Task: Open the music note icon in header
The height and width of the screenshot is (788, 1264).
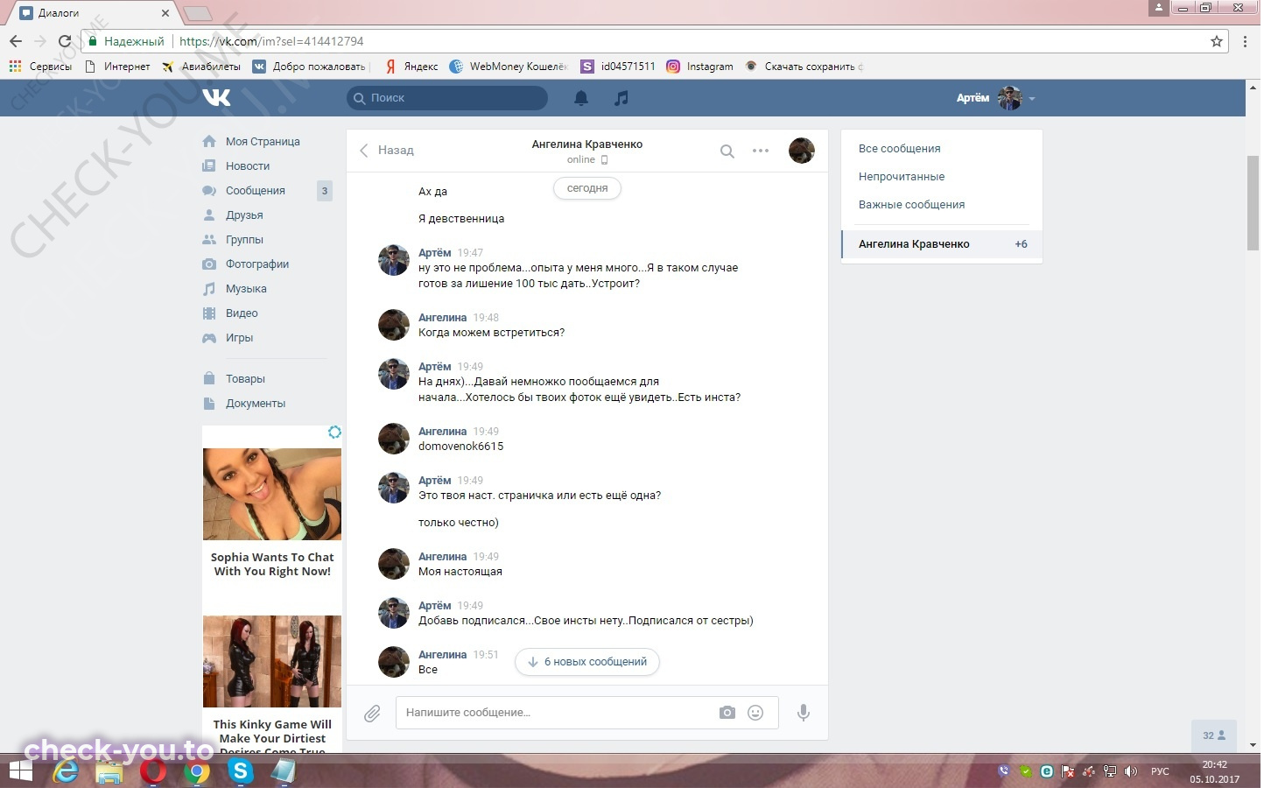Action: coord(621,98)
